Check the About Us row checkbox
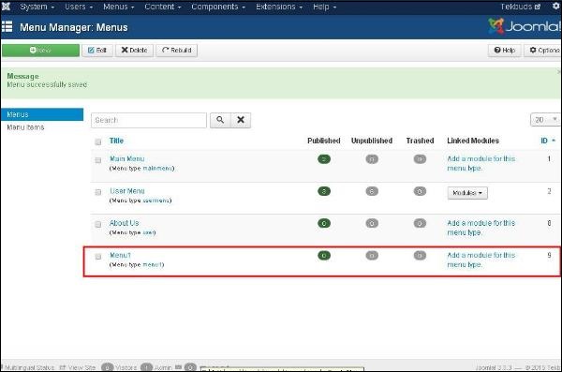 click(97, 225)
